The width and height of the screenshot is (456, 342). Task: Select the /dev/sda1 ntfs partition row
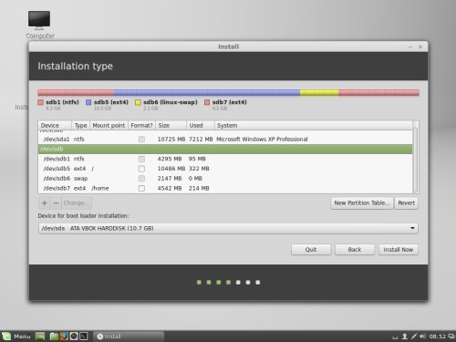pyautogui.click(x=225, y=140)
